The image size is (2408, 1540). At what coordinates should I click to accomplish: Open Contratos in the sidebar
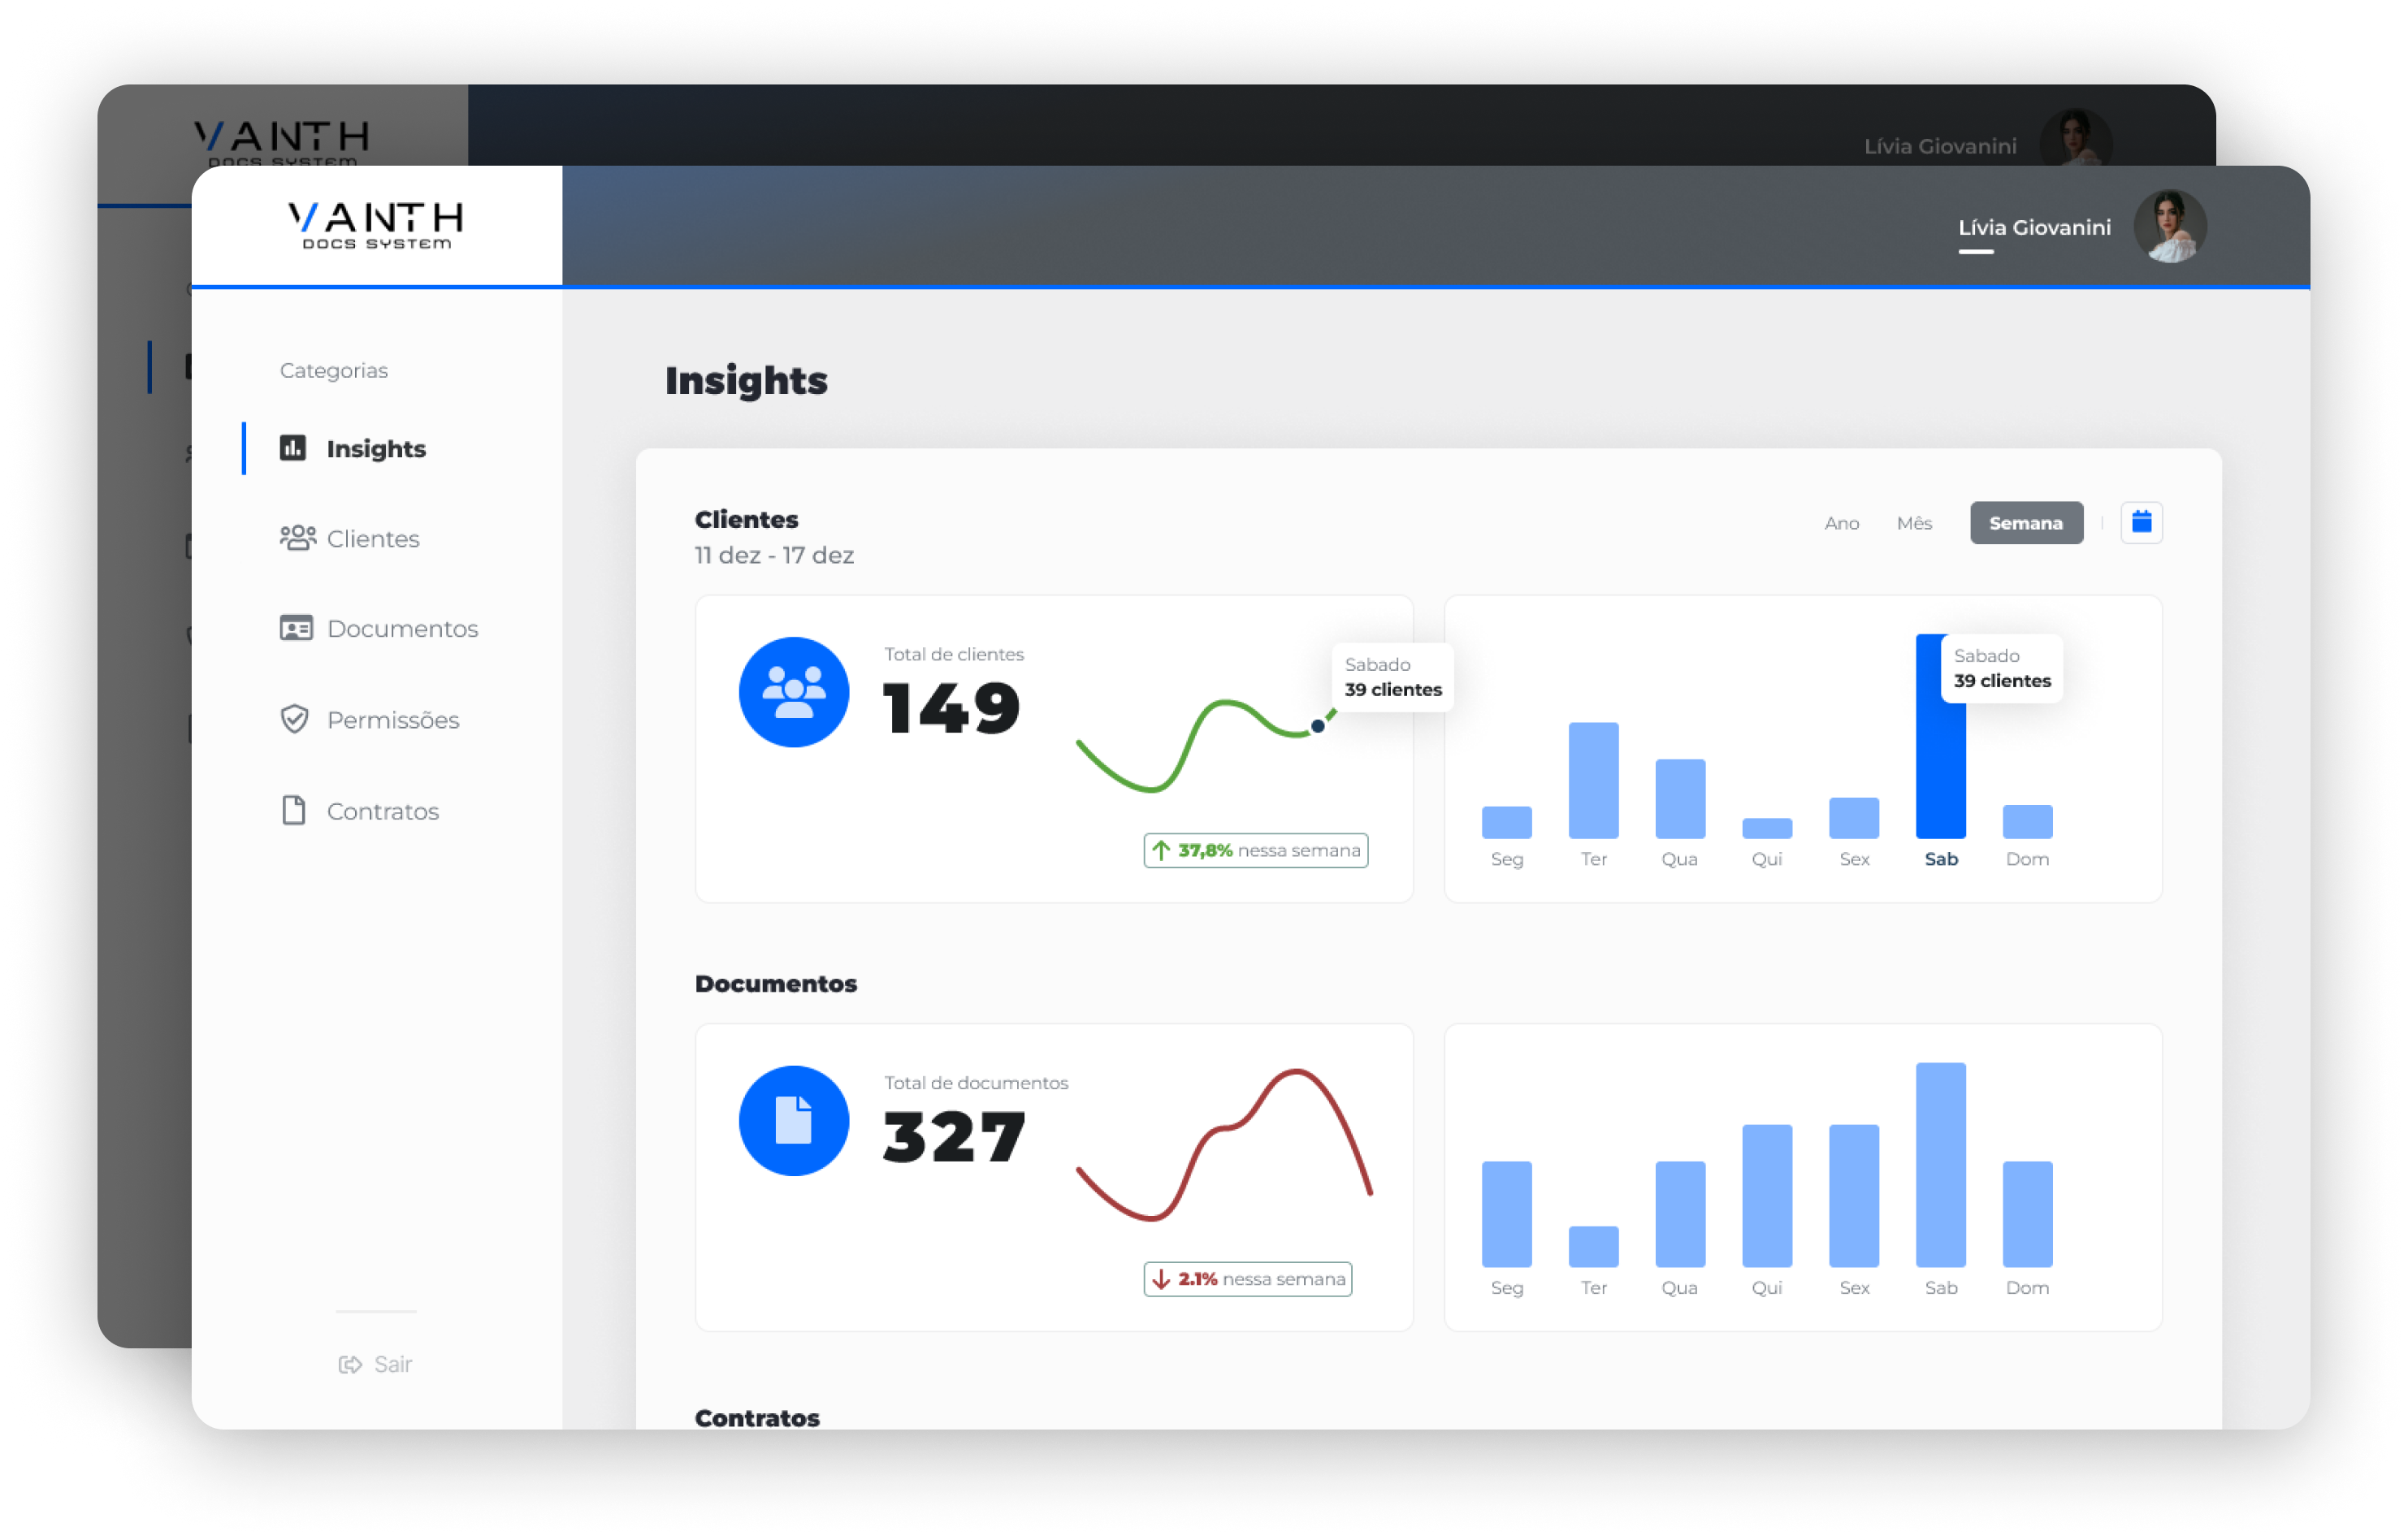[359, 810]
